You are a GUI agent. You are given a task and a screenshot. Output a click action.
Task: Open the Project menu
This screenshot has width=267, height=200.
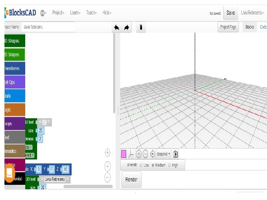(58, 13)
